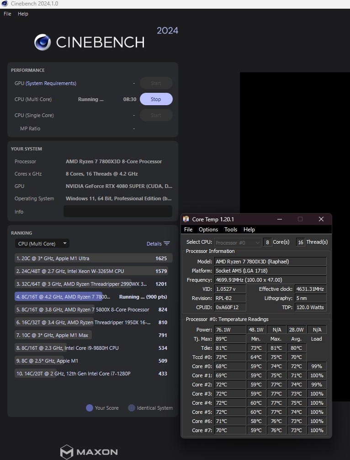Click the Thread(s) count field 16
Image resolution: width=350 pixels, height=460 pixels.
pos(301,242)
